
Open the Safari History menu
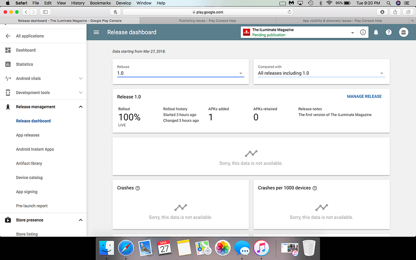pyautogui.click(x=78, y=3)
